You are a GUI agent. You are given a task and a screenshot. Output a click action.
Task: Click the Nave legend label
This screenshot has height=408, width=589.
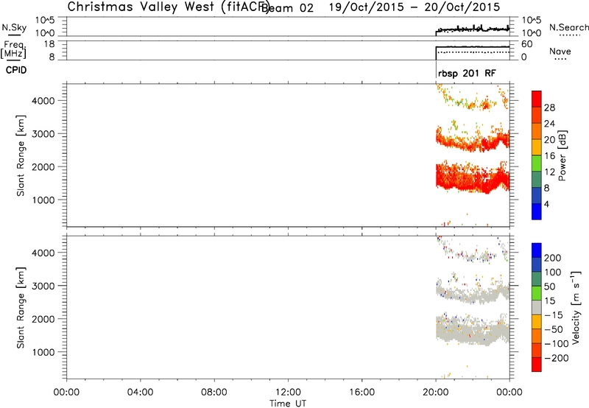pos(560,52)
